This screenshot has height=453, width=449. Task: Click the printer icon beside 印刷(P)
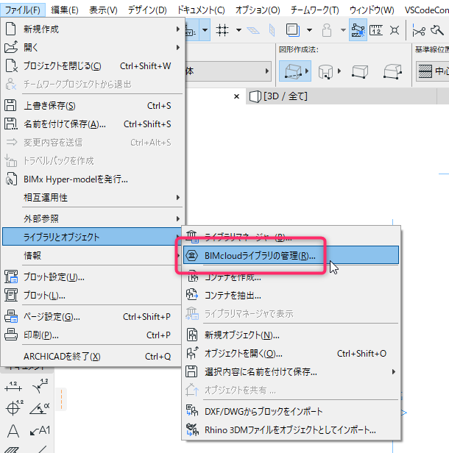click(11, 335)
